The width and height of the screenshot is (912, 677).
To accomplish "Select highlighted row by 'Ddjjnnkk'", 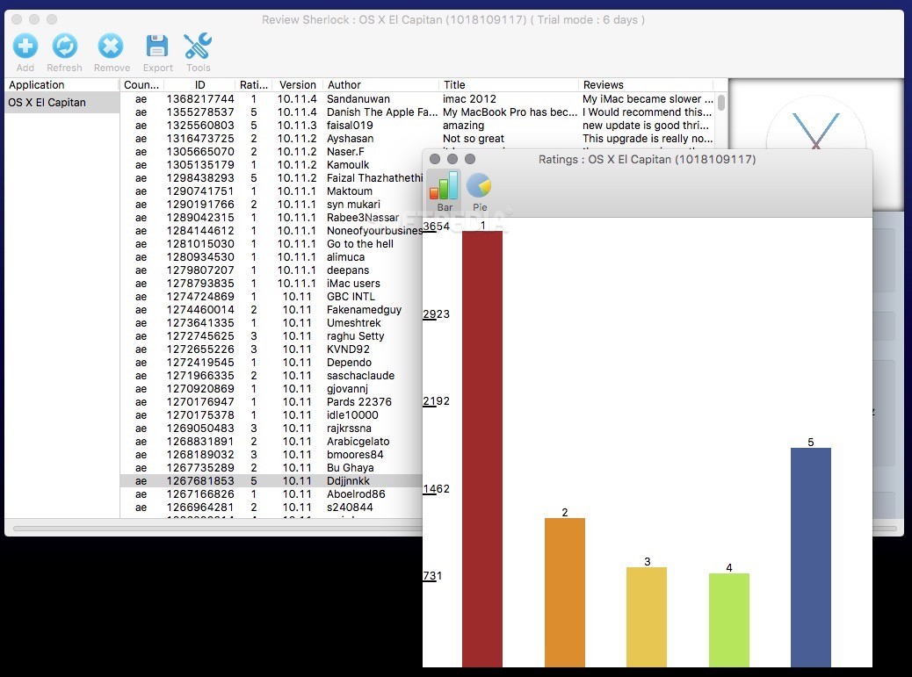I will [x=271, y=480].
